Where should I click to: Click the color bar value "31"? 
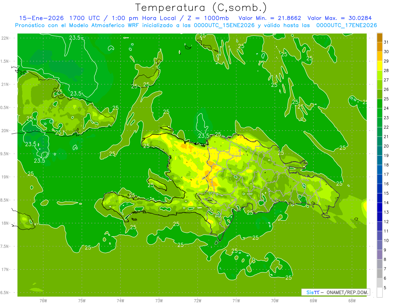tap(386, 42)
